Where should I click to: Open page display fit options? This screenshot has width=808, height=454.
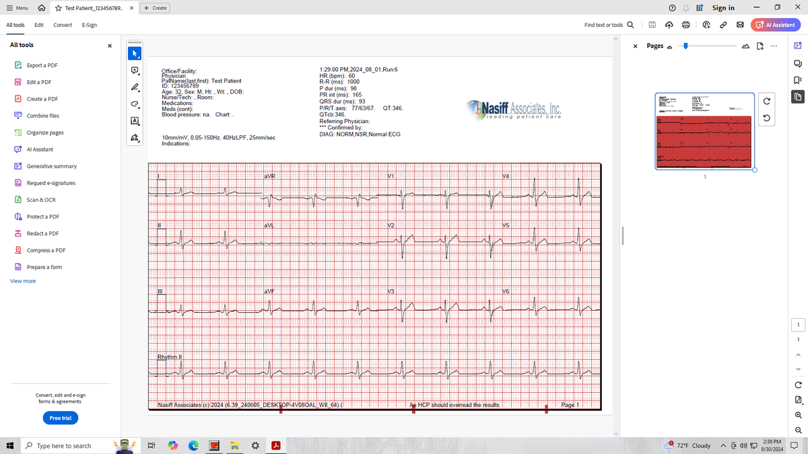798,400
